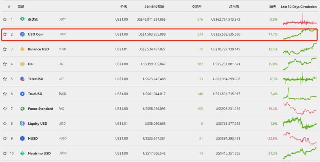Star TrueUSD in the list
320x162 pixels.
click(5, 94)
